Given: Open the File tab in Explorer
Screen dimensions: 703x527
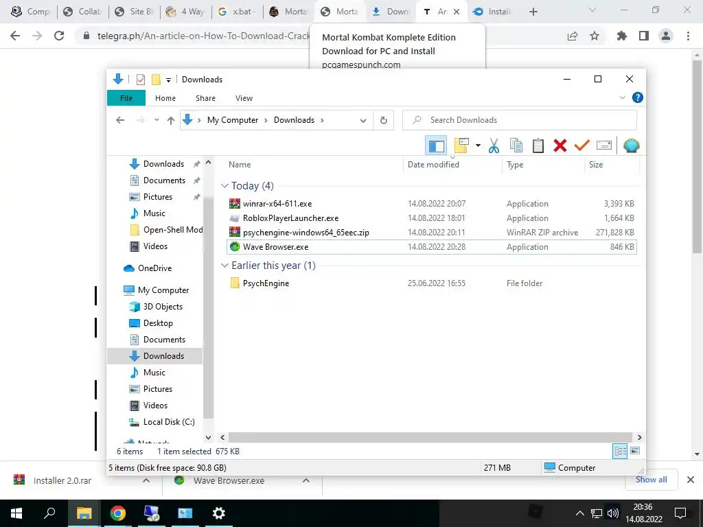Looking at the screenshot, I should (x=126, y=98).
